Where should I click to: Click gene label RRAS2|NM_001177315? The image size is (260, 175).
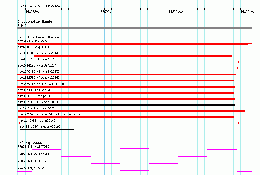click(33, 146)
